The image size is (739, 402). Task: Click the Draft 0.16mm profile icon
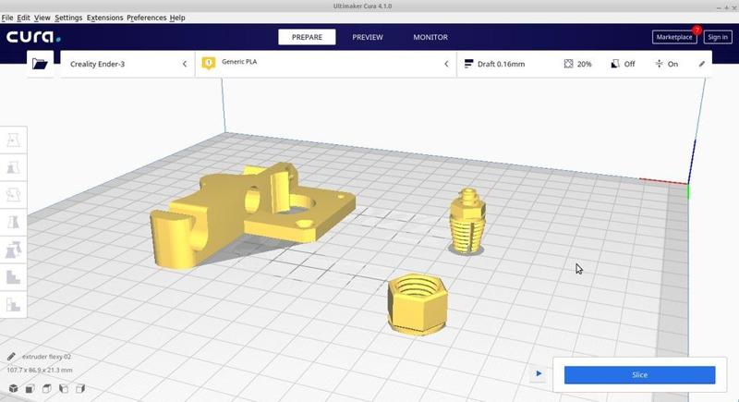[468, 64]
